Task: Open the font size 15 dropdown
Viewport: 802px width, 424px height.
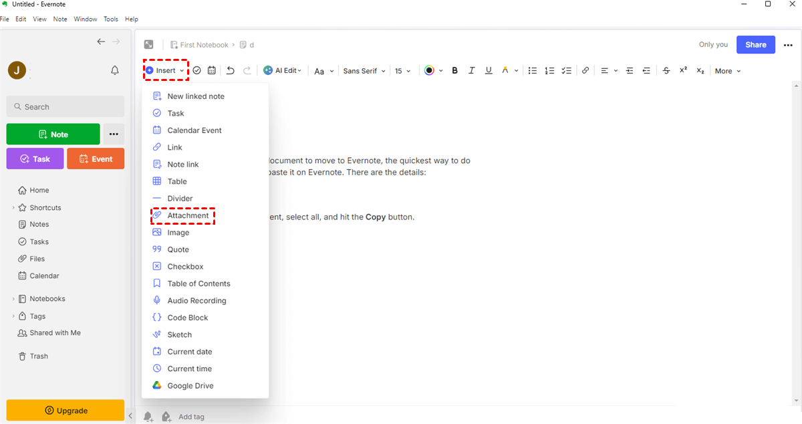Action: [x=402, y=71]
